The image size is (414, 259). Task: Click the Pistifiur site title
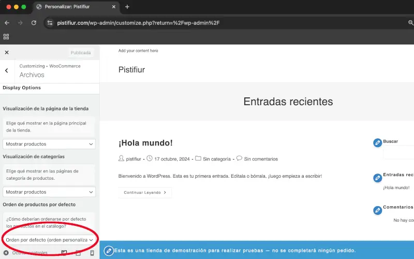[131, 69]
